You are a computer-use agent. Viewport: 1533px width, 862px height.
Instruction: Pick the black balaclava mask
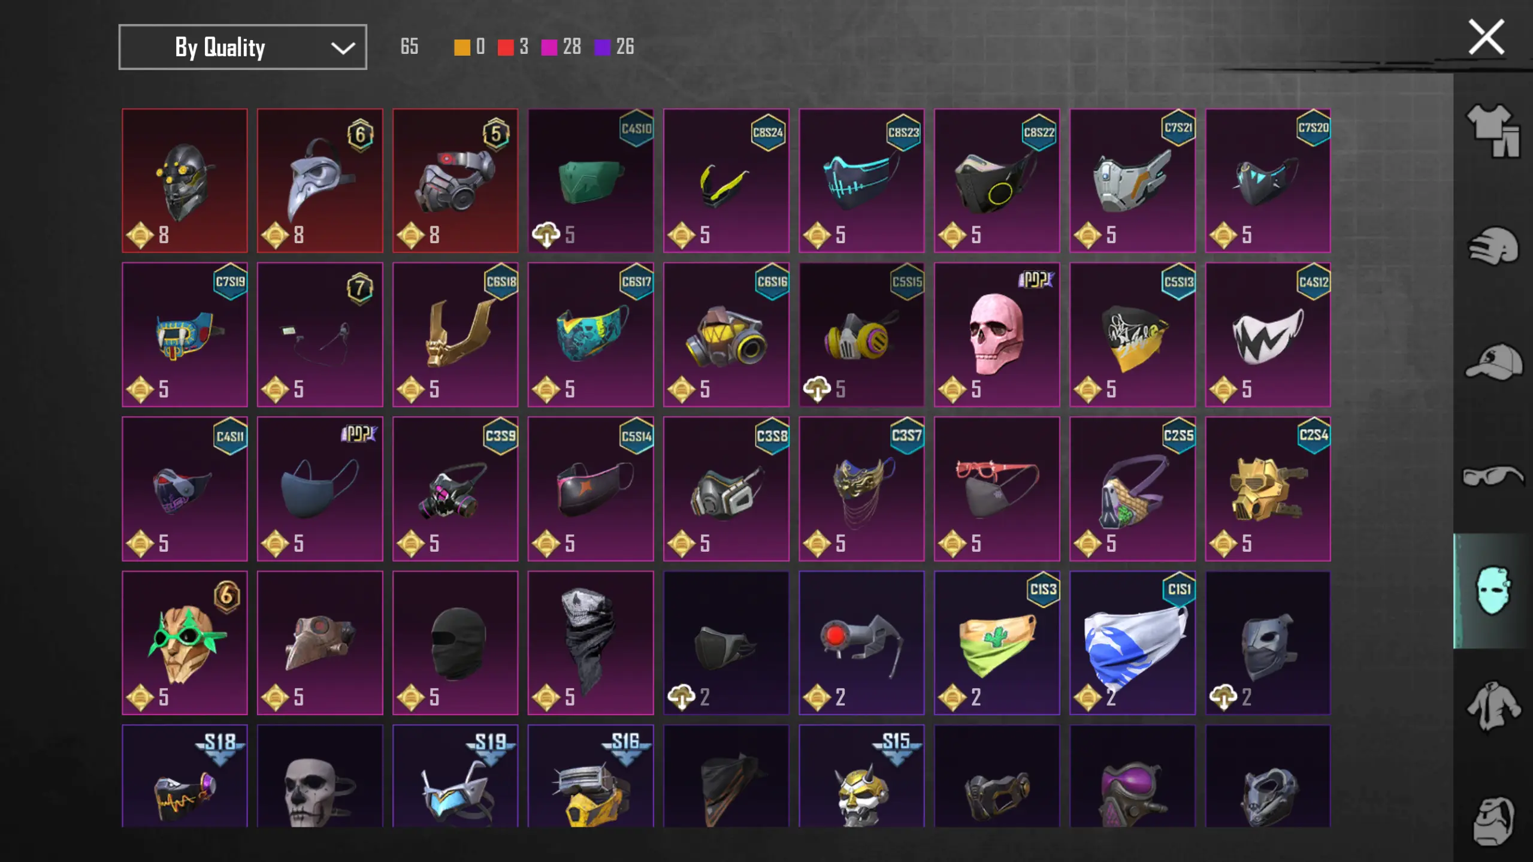455,643
